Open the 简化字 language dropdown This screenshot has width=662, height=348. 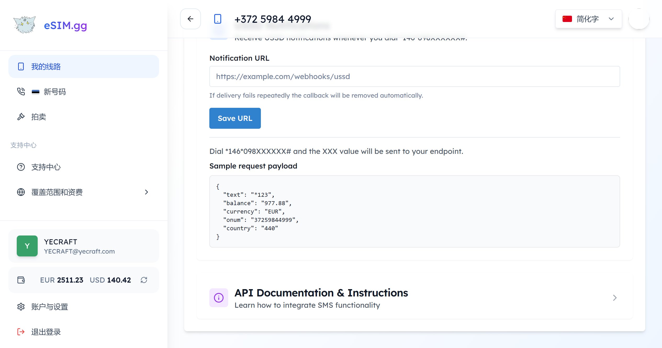coord(588,19)
